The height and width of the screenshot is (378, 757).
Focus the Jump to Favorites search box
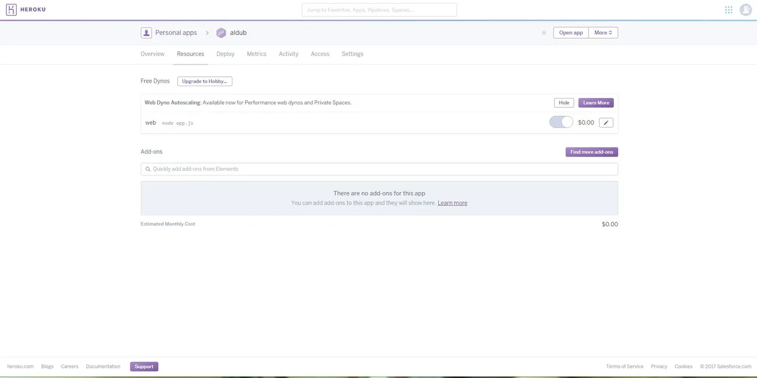tap(379, 10)
